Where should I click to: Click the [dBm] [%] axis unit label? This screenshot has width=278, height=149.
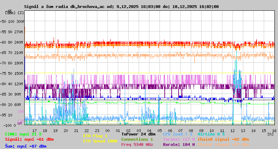click(15, 12)
